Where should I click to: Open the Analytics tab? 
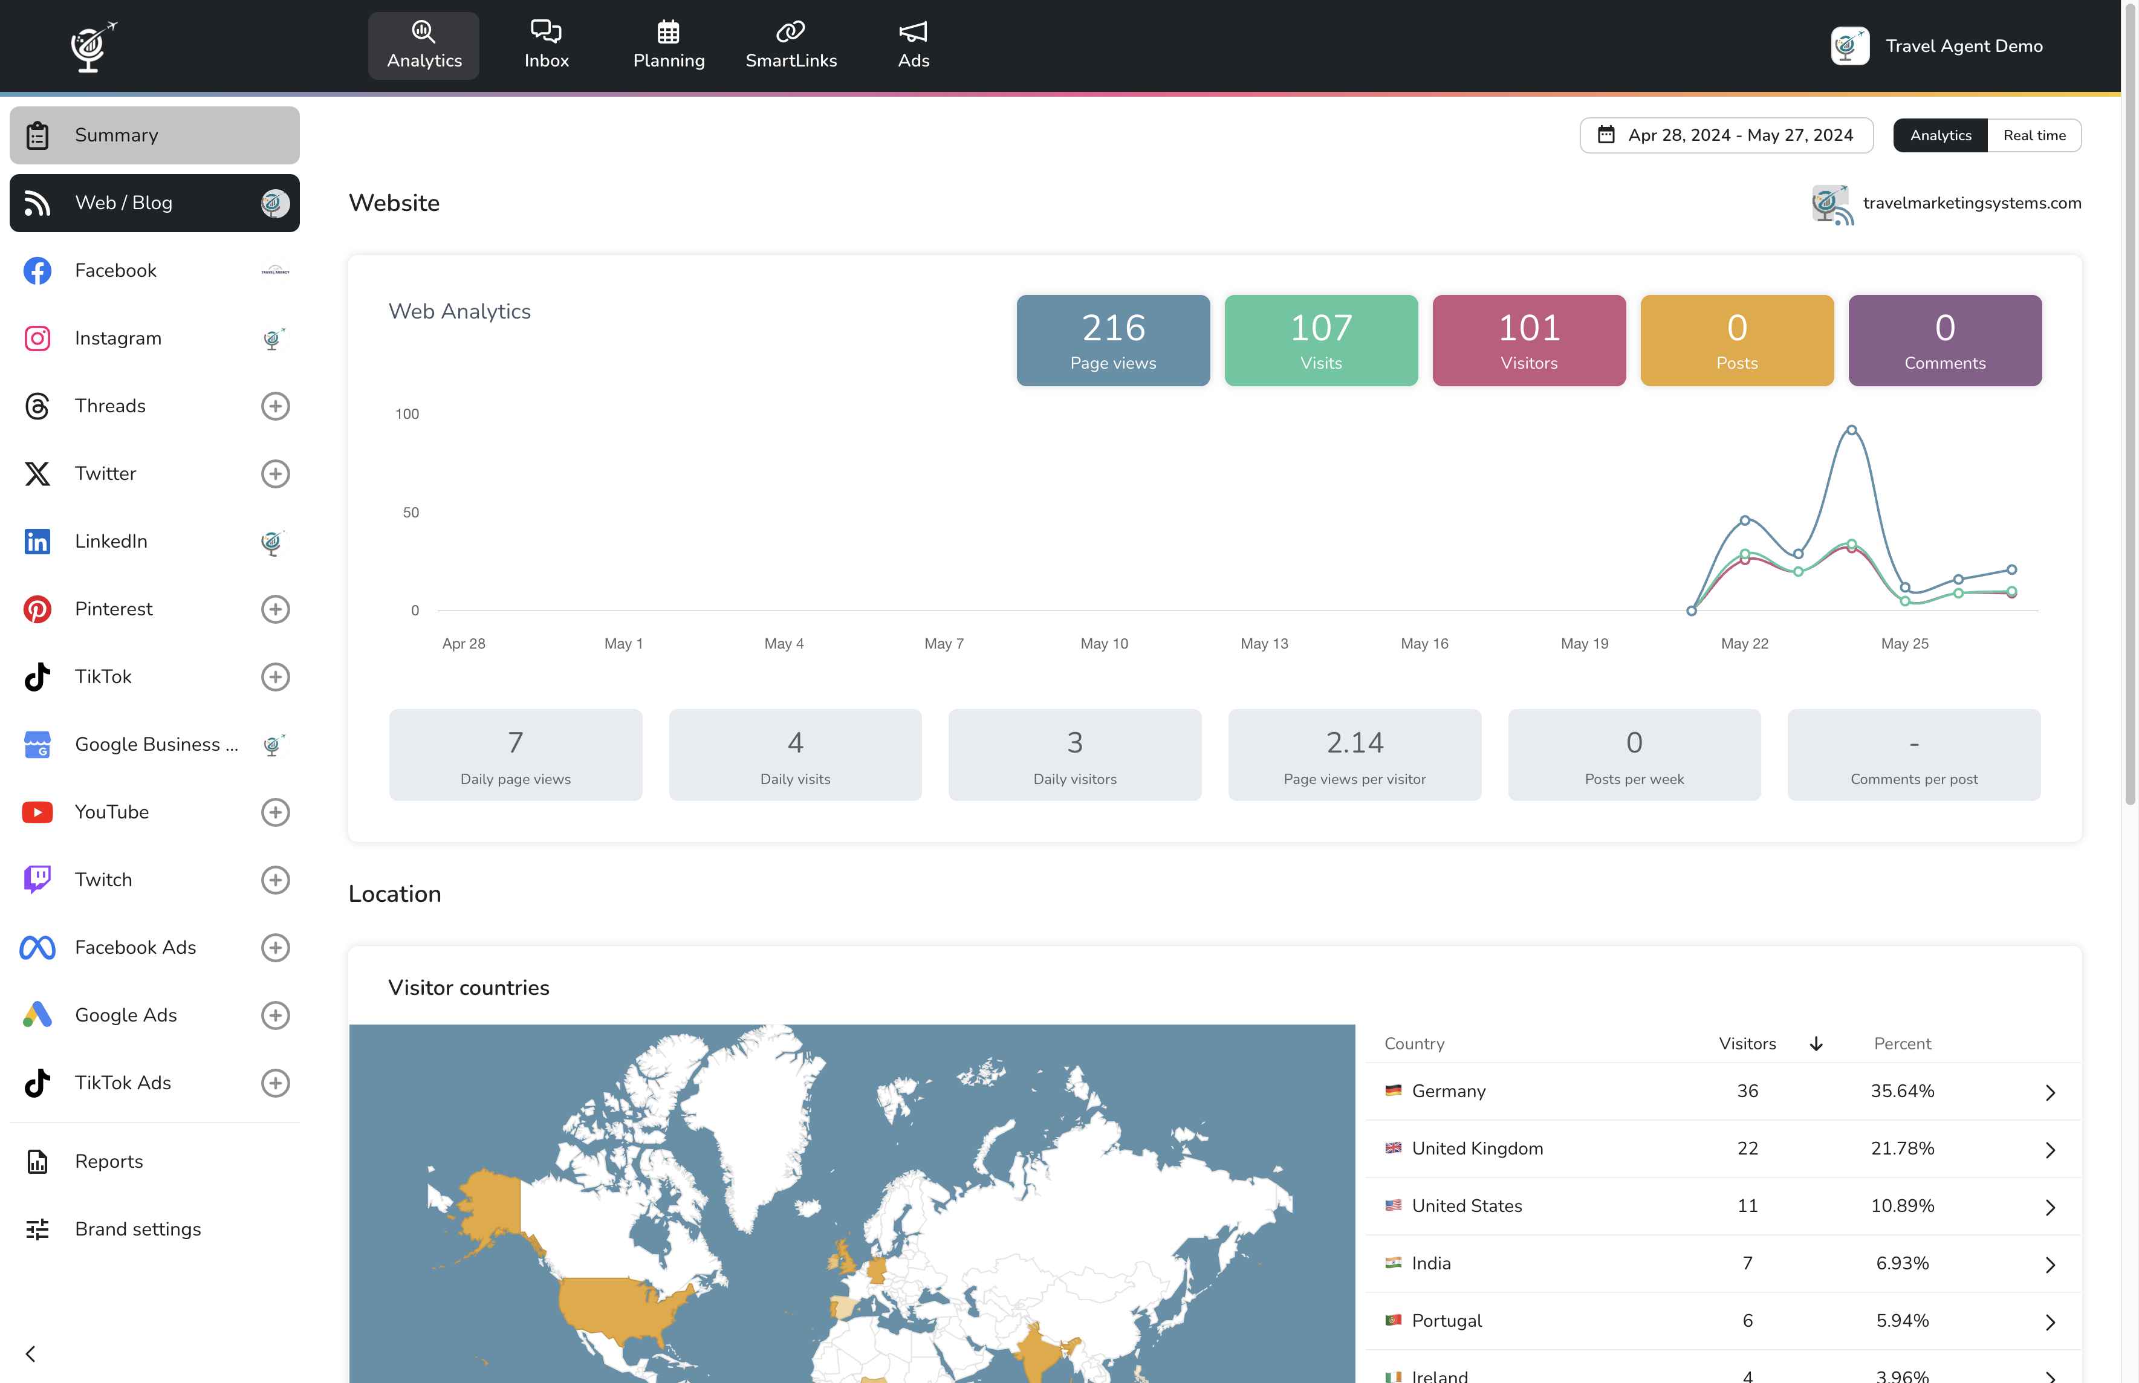click(424, 45)
